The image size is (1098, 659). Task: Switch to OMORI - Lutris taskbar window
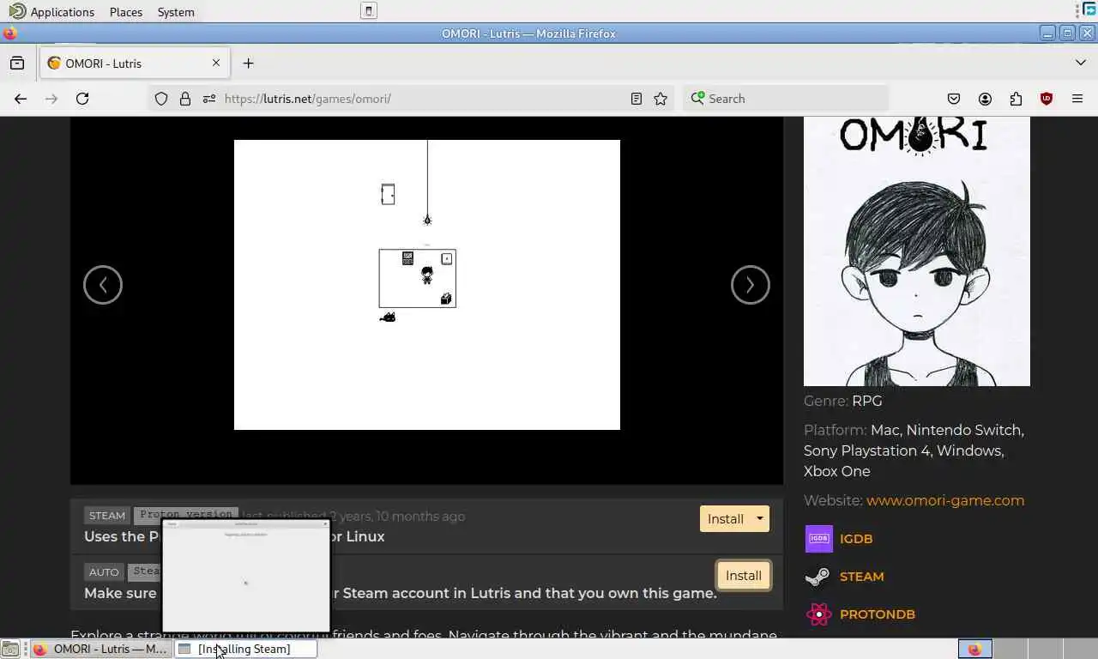point(101,649)
